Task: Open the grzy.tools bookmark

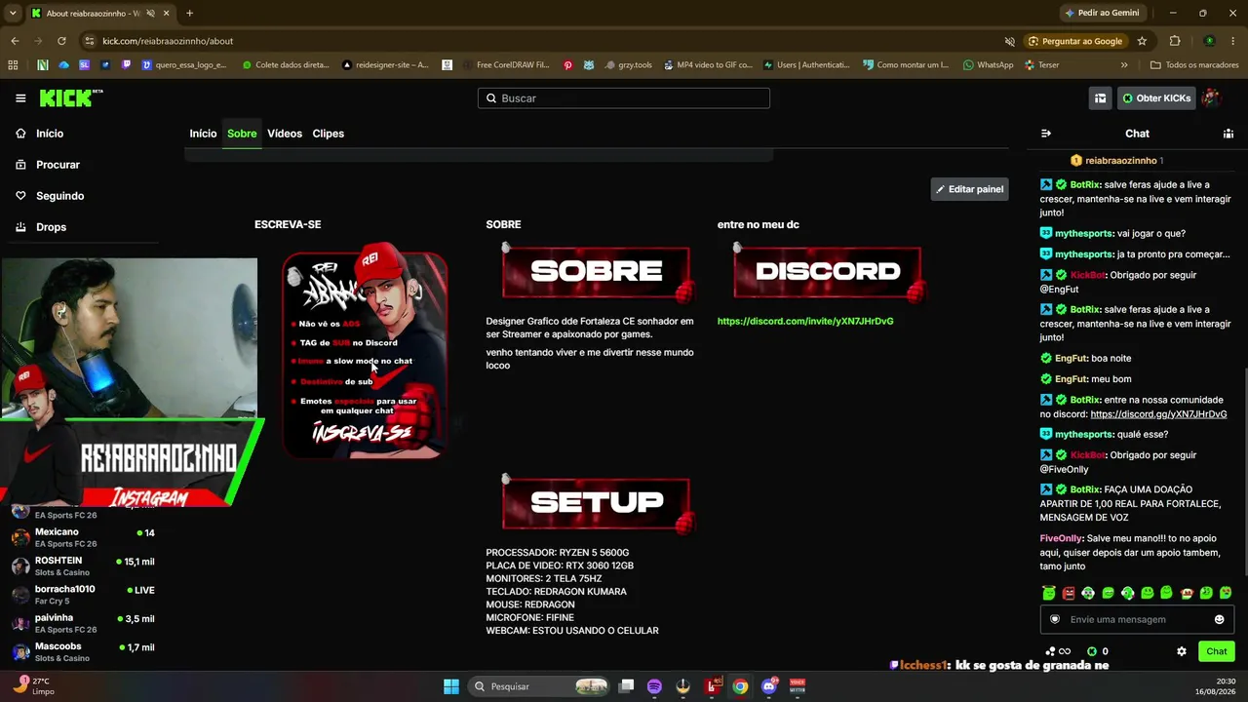Action: point(627,65)
